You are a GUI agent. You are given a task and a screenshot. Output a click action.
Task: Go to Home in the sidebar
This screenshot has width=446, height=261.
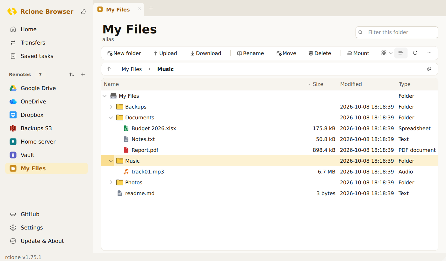coord(47,29)
